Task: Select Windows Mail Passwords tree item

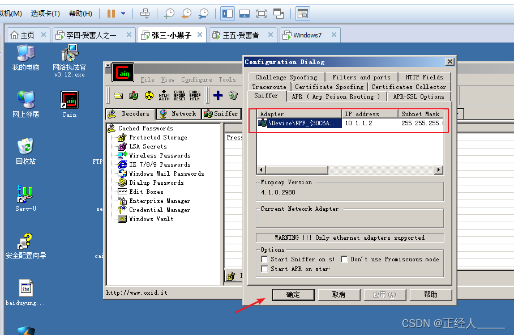Action: pyautogui.click(x=166, y=173)
